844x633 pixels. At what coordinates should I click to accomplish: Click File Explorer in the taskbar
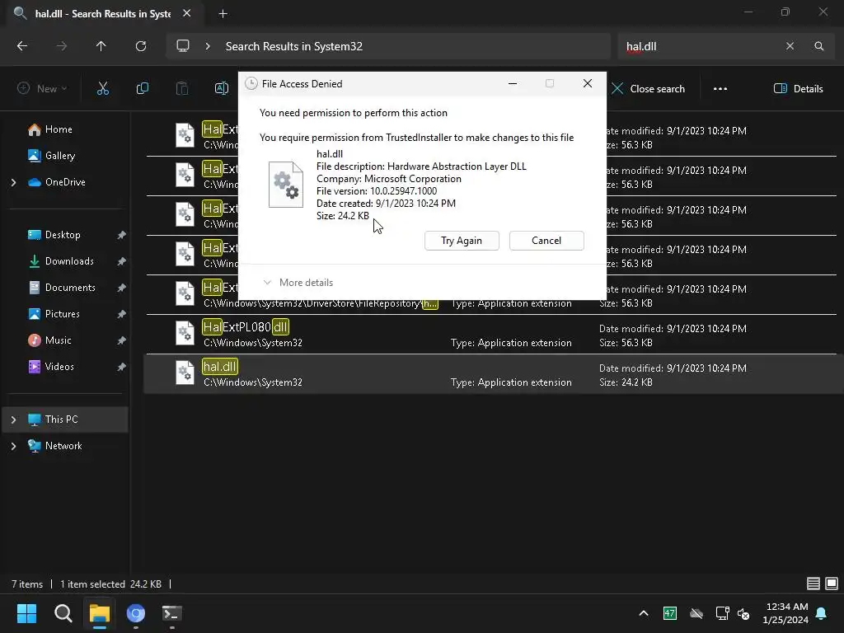tap(100, 613)
